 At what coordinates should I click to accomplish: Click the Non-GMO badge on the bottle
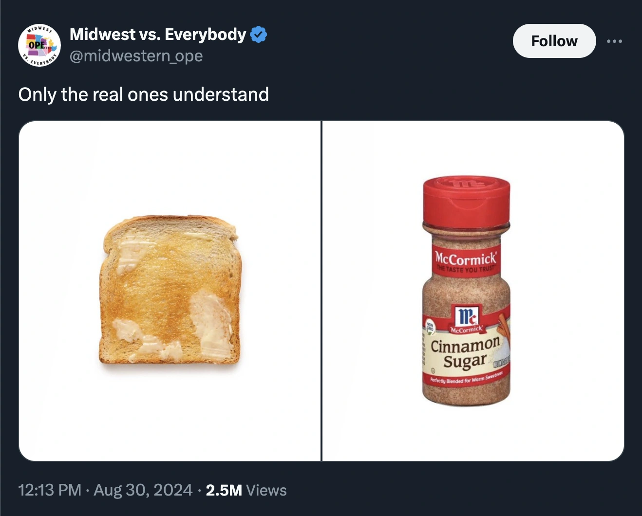click(430, 327)
